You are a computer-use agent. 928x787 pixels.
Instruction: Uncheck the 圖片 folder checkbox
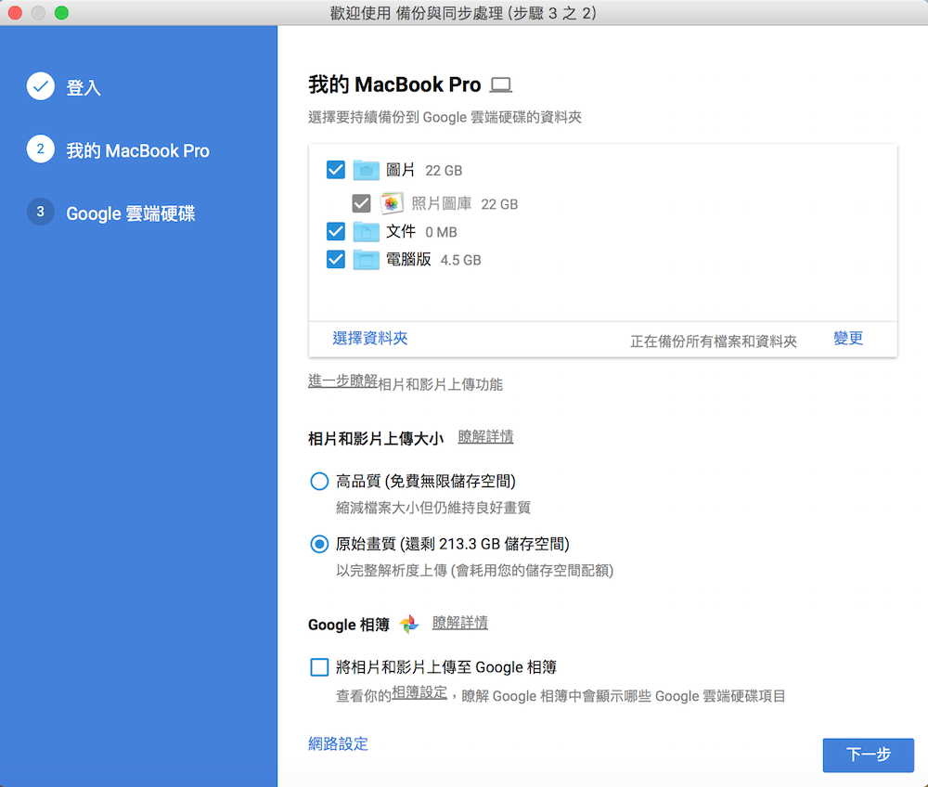tap(336, 170)
